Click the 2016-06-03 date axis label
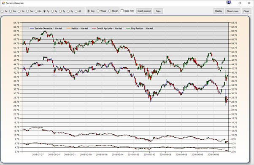Viewport: 254px width, 165px height. 213,154
